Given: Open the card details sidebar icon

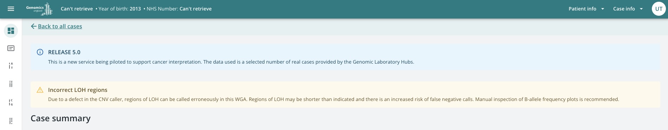Looking at the screenshot, I should coord(11,48).
